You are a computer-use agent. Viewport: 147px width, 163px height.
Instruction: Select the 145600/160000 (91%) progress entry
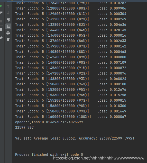(71, 68)
